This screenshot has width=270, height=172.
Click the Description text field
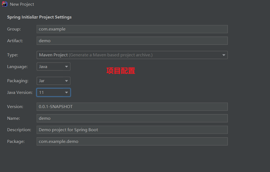[x=132, y=130]
